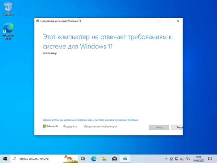Focus the taskbar search box
Image resolution: width=217 pixels, height=163 pixels.
(x=44, y=159)
